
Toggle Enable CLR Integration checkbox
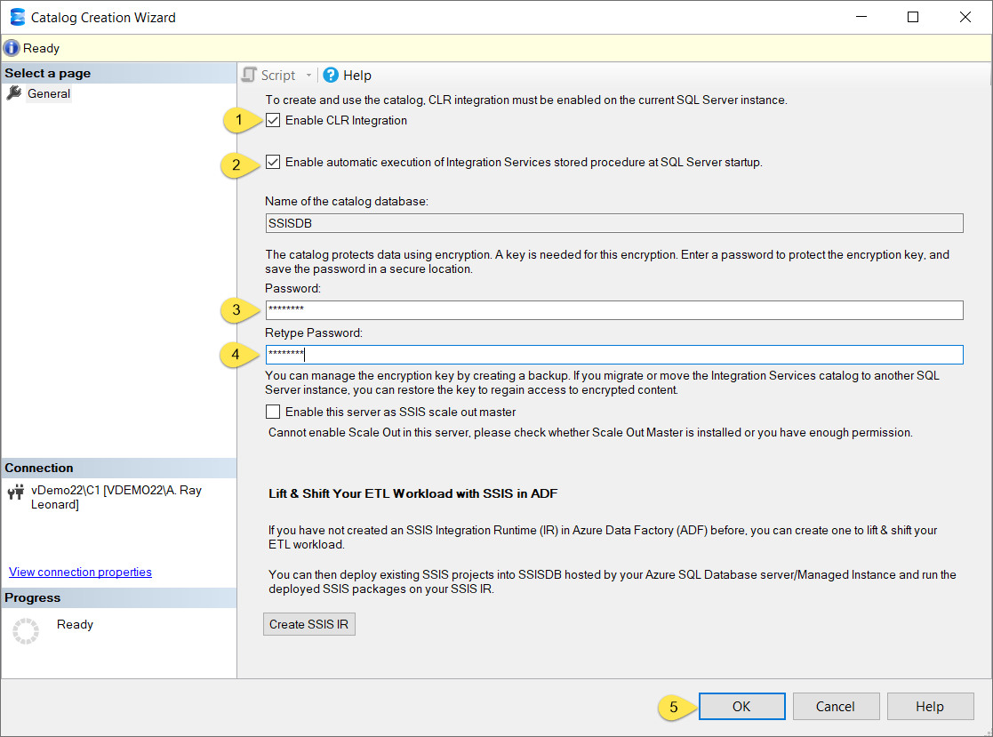[273, 120]
